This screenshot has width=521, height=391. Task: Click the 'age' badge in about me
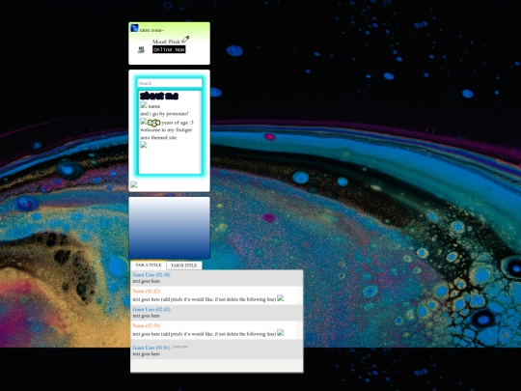click(153, 123)
